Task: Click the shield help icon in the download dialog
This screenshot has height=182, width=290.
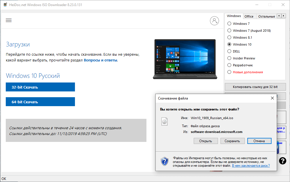Action: tap(164, 162)
